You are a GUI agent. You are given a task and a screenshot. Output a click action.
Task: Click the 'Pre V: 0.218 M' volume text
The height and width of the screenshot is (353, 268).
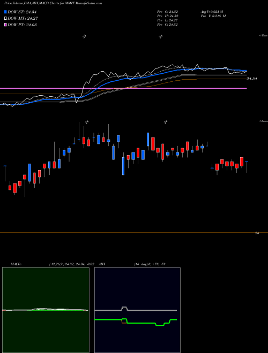click(x=213, y=16)
